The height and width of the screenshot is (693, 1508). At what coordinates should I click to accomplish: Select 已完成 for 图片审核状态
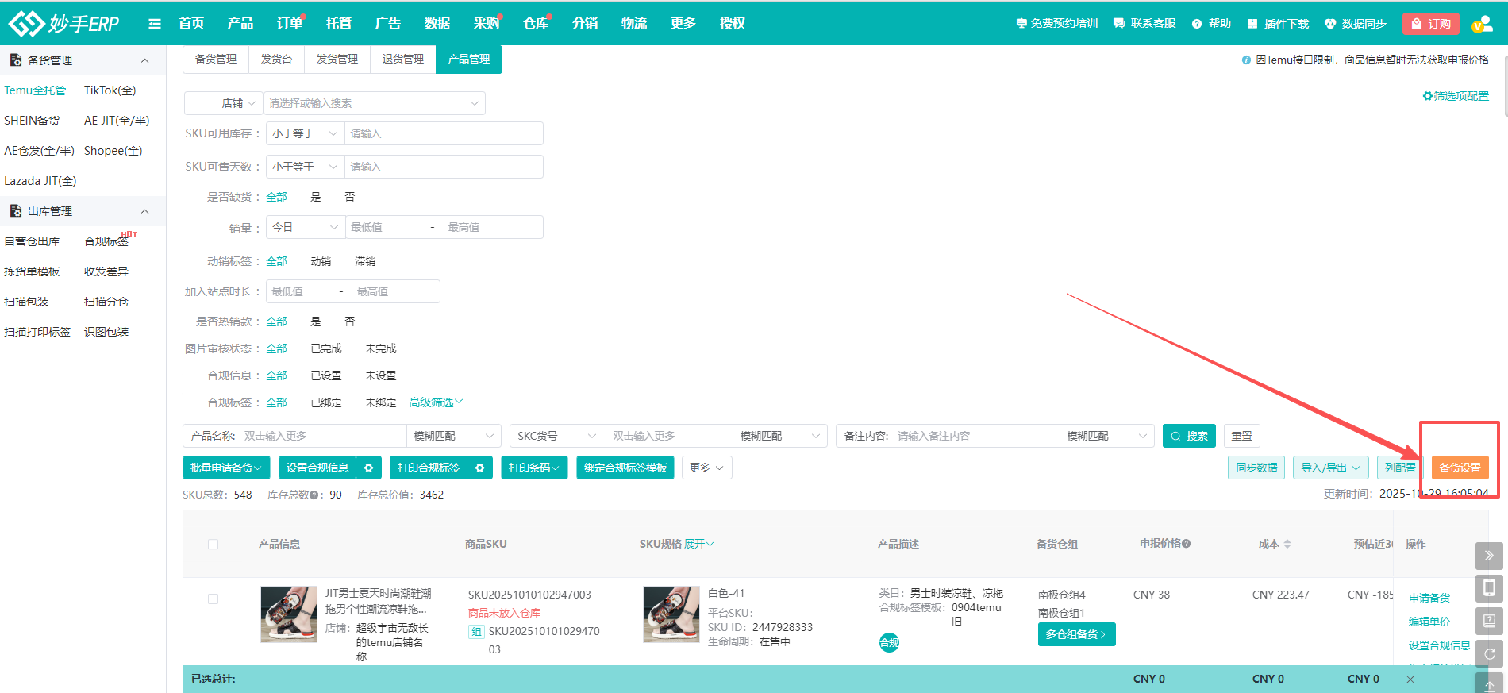[x=326, y=348]
